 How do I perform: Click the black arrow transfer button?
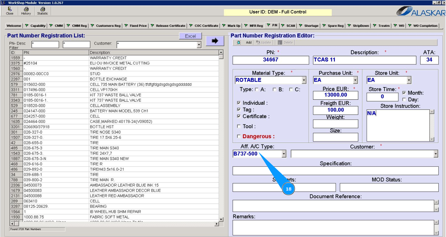coord(215,41)
